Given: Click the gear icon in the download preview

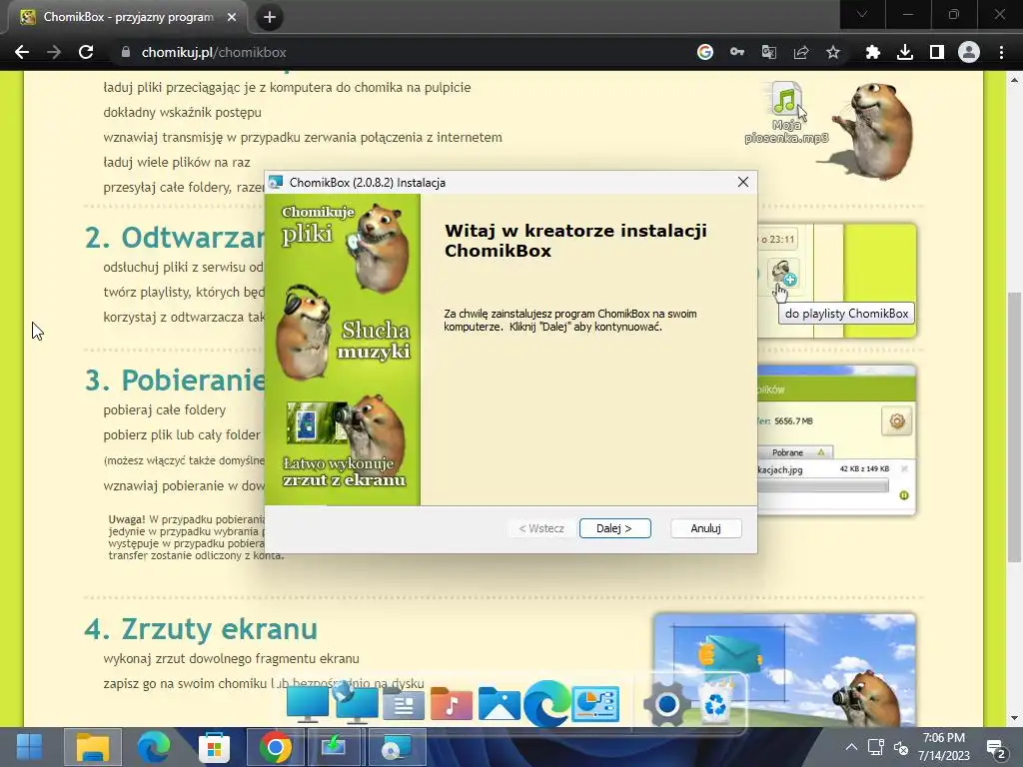Looking at the screenshot, I should point(896,421).
